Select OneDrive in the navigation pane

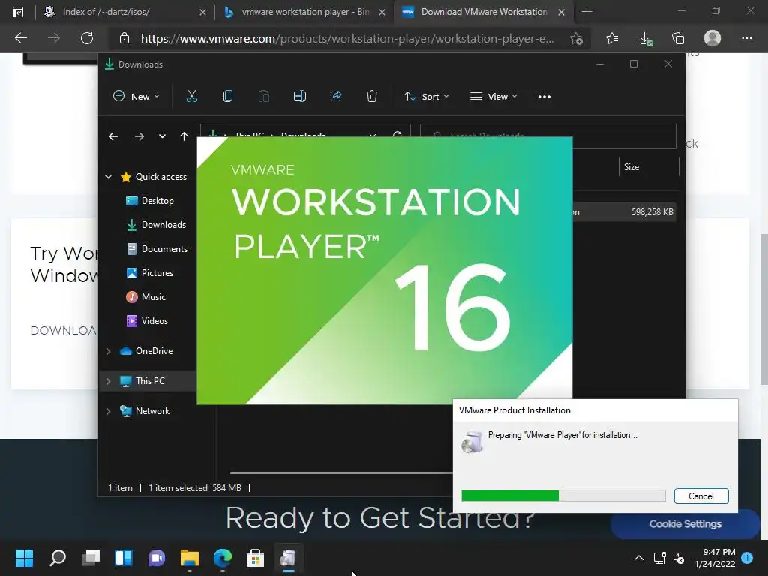(x=146, y=351)
